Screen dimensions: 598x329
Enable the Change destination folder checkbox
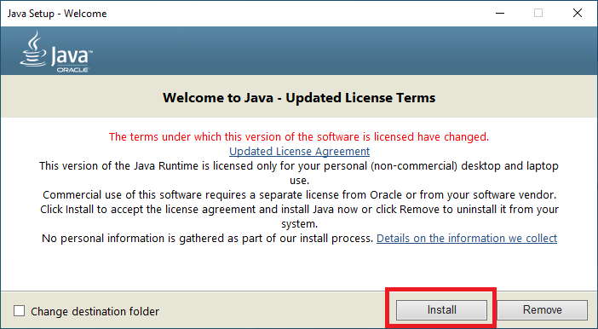tap(19, 311)
